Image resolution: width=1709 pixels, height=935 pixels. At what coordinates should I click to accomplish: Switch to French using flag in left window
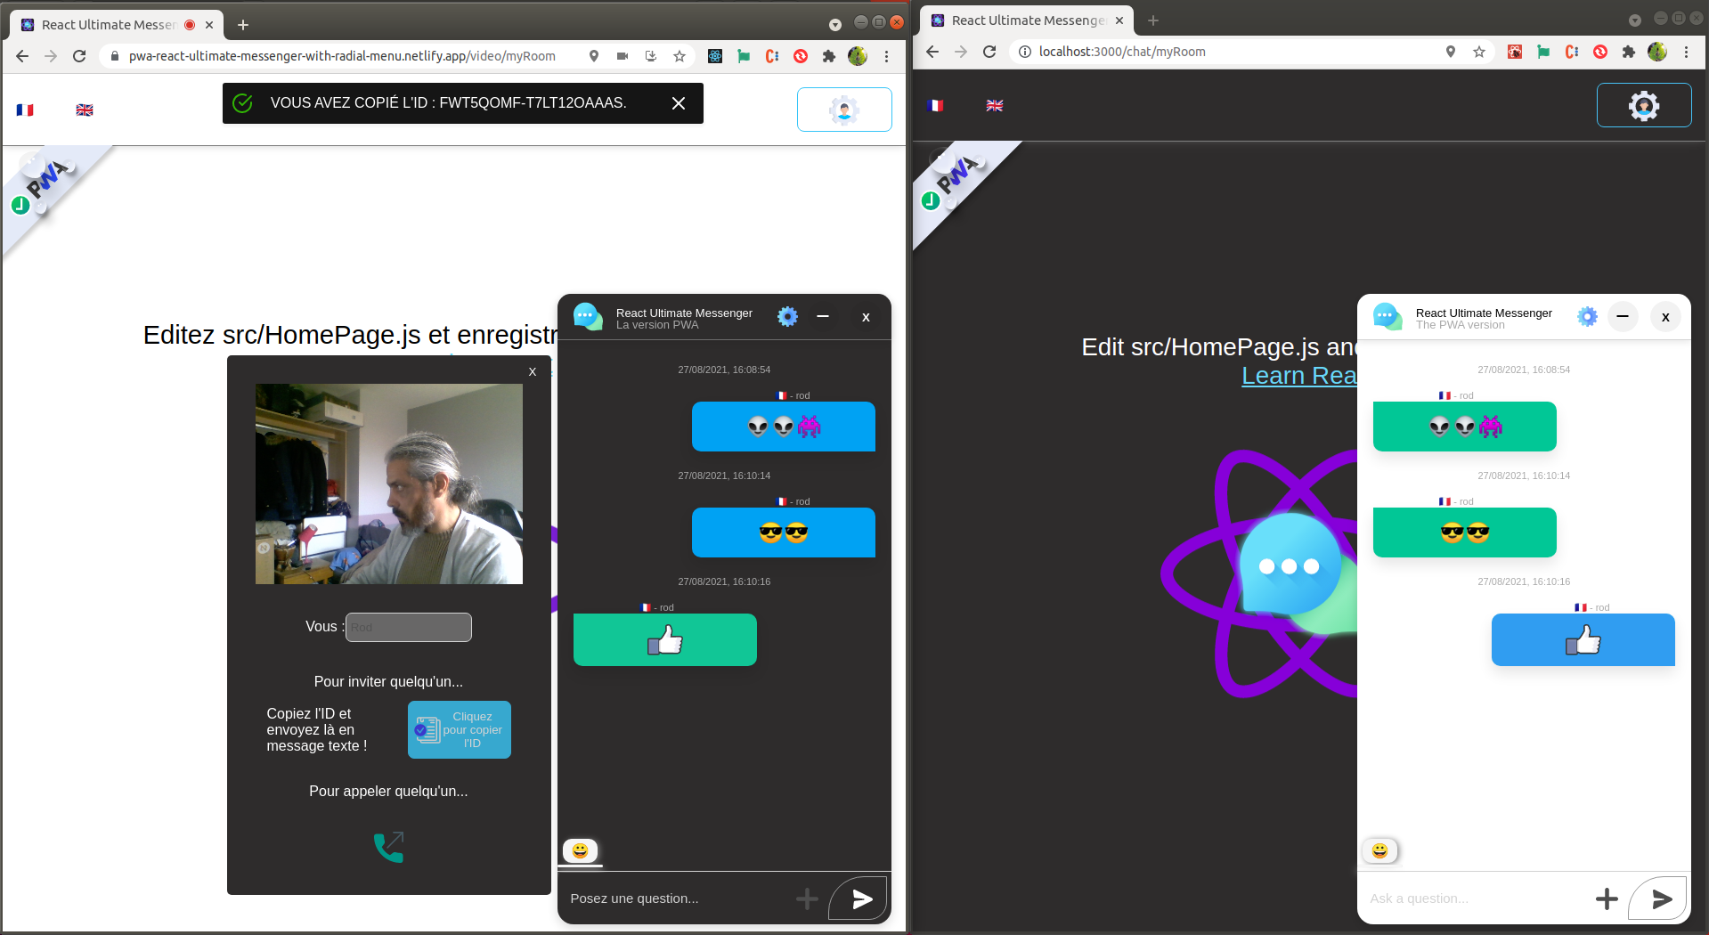point(25,110)
